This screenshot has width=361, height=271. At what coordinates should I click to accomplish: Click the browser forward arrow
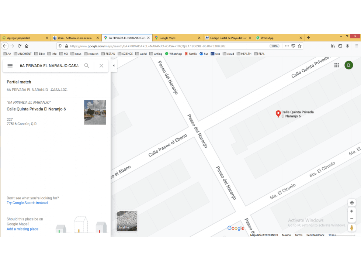pos(12,46)
